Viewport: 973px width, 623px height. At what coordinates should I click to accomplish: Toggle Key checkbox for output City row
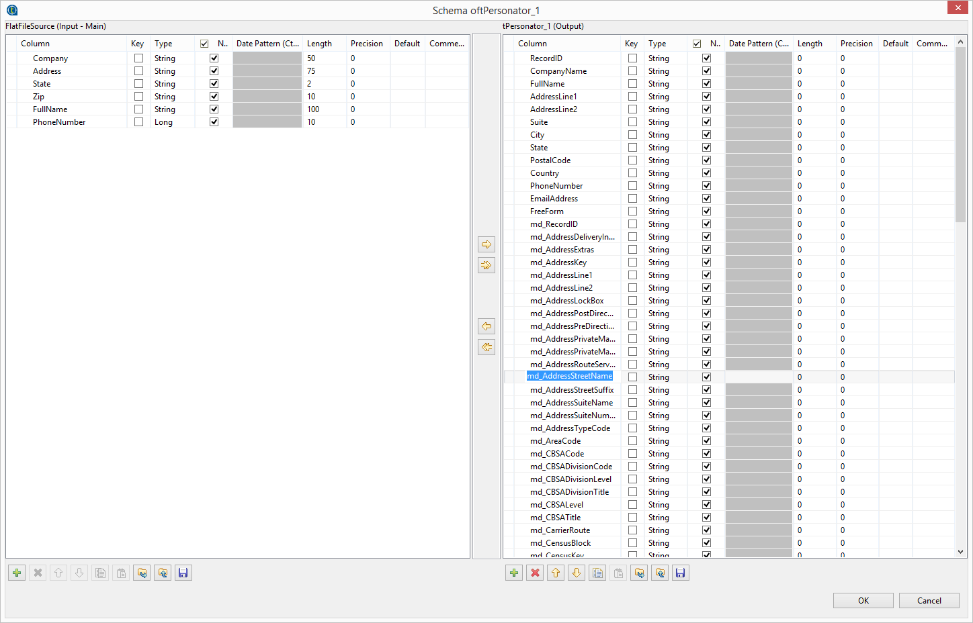point(632,135)
